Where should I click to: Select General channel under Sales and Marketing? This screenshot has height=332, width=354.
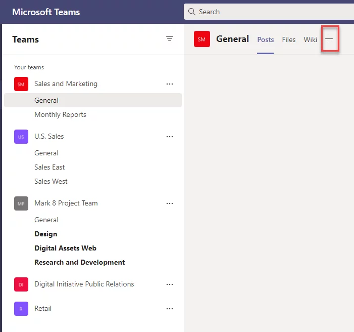point(93,100)
